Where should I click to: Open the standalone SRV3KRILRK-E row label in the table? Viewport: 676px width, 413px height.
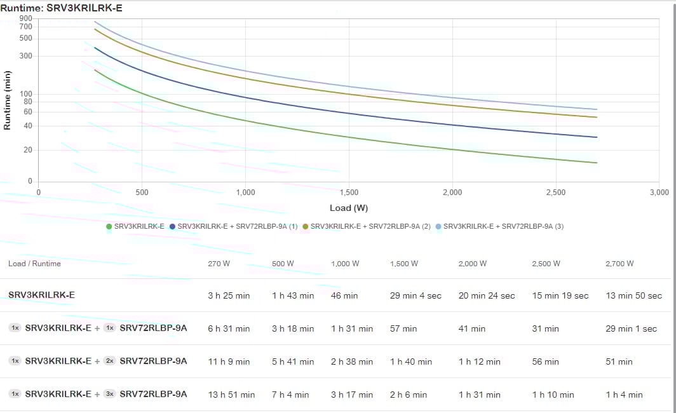[x=41, y=295]
